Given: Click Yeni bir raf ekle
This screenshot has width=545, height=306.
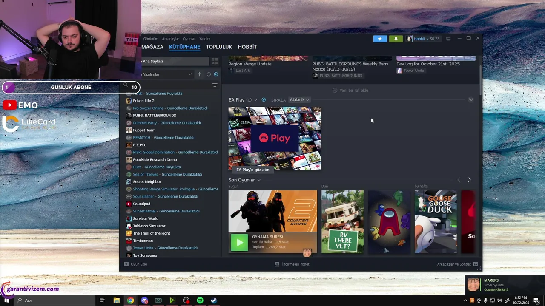Looking at the screenshot, I should pyautogui.click(x=350, y=91).
